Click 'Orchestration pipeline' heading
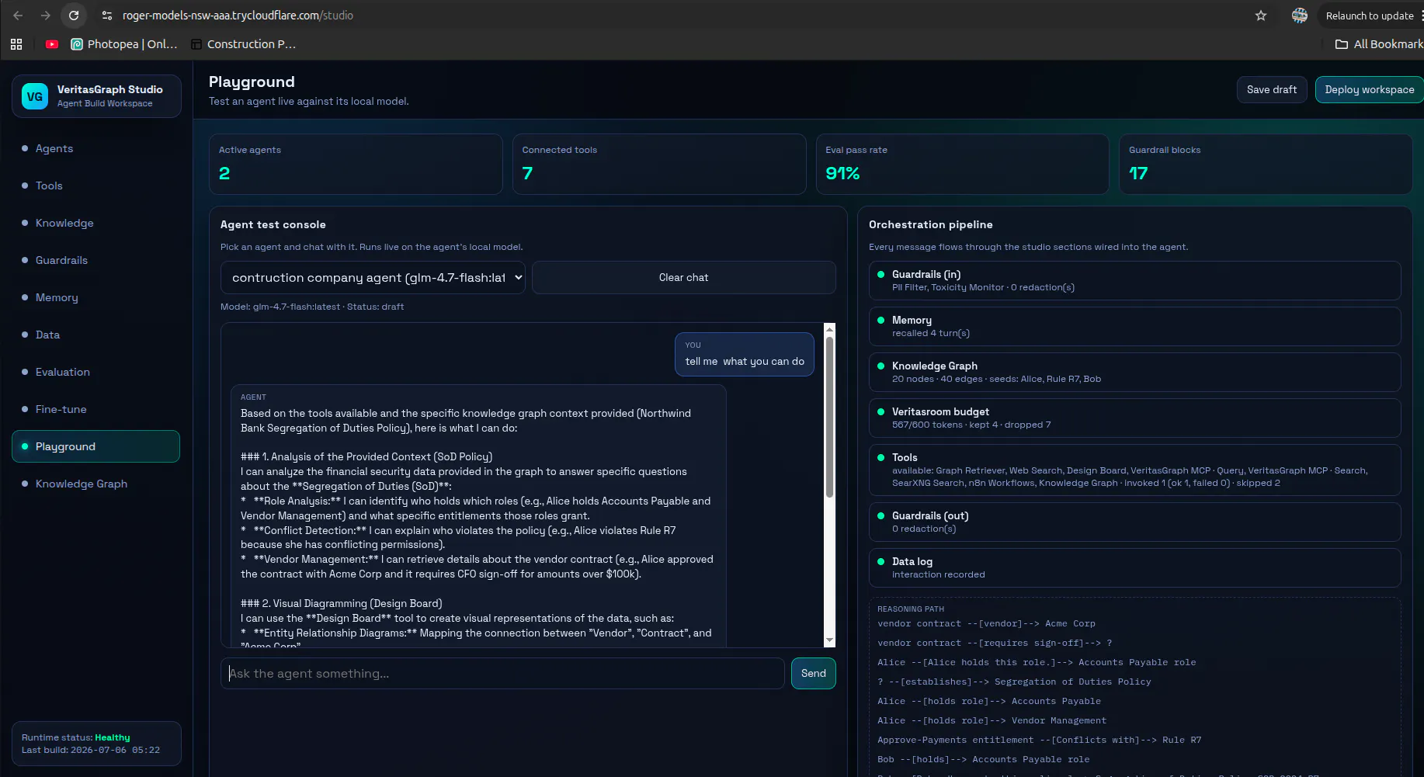The width and height of the screenshot is (1424, 777). click(x=930, y=224)
